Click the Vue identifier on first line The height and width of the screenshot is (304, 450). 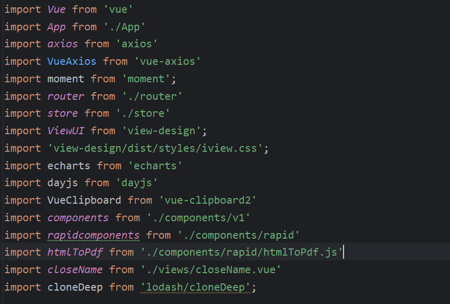pos(57,9)
